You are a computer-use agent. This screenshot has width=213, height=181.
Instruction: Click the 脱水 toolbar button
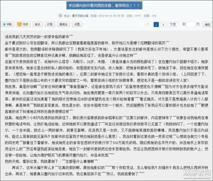(37, 24)
